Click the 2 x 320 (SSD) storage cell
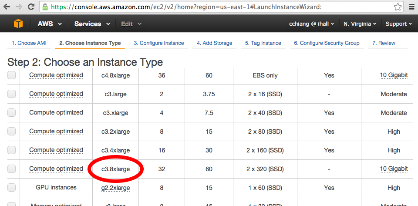The width and height of the screenshot is (418, 206). (x=265, y=169)
